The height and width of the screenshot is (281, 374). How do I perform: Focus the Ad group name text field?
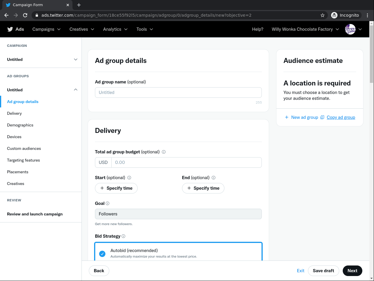[x=178, y=92]
